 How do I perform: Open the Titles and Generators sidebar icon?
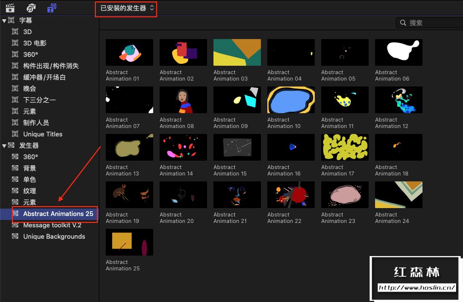pos(52,8)
